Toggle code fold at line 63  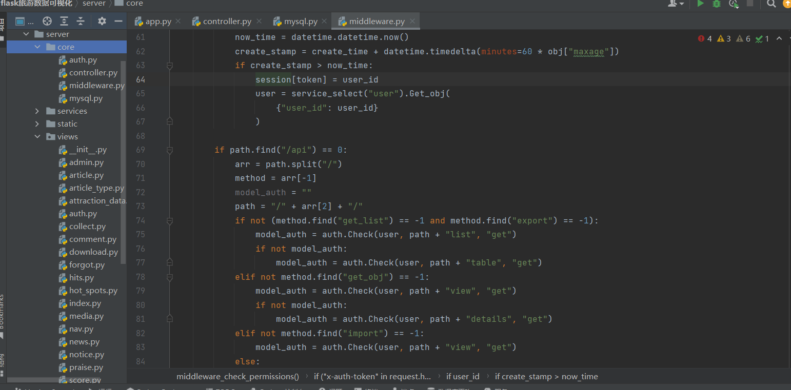pos(170,66)
